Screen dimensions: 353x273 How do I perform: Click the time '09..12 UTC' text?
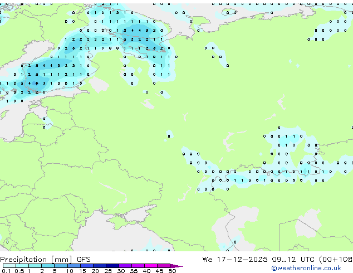click(x=293, y=260)
